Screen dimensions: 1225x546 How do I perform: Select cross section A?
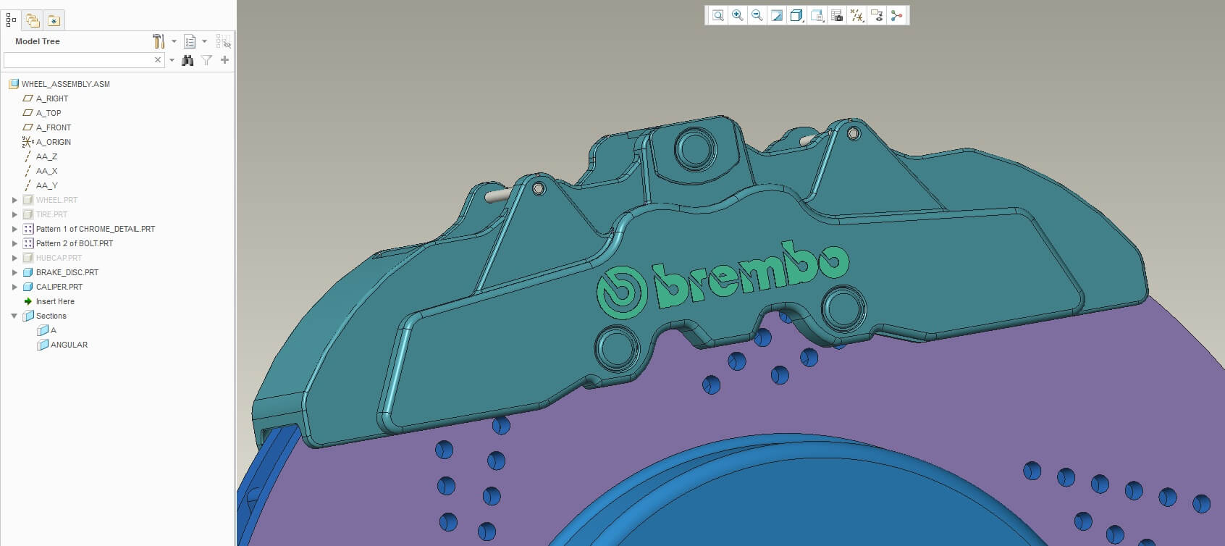click(54, 330)
